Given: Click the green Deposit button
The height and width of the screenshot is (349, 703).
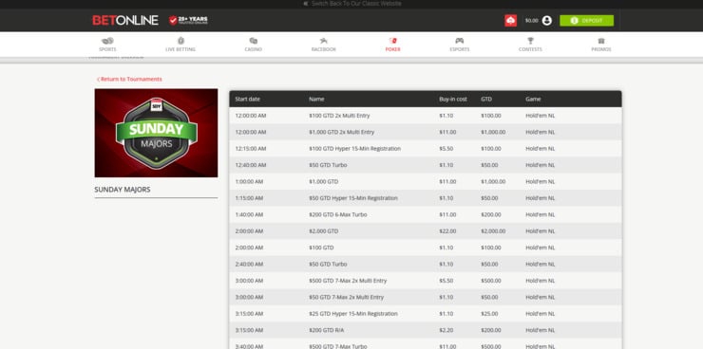Looking at the screenshot, I should click(586, 21).
